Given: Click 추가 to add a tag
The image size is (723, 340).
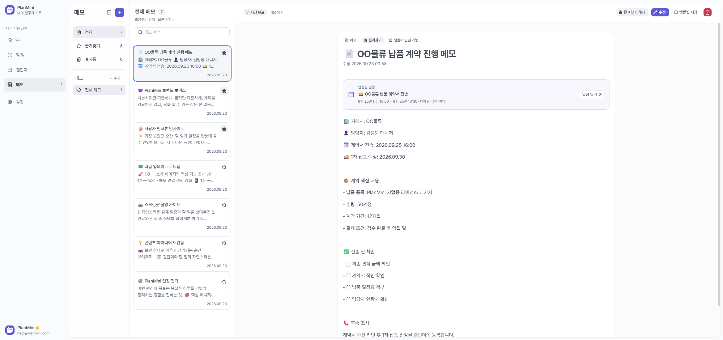Looking at the screenshot, I should tap(115, 78).
